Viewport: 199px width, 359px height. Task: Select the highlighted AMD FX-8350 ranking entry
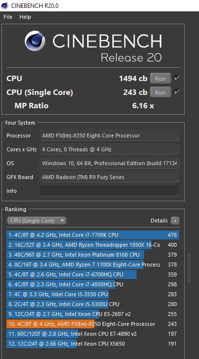coord(93,324)
